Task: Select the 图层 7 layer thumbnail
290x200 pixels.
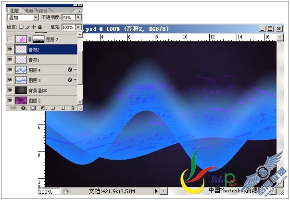Action: [21, 39]
